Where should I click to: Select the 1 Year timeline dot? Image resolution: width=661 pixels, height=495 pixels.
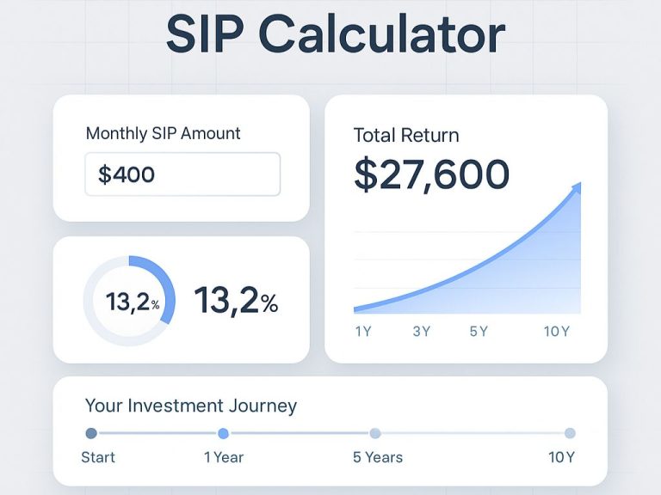point(224,433)
